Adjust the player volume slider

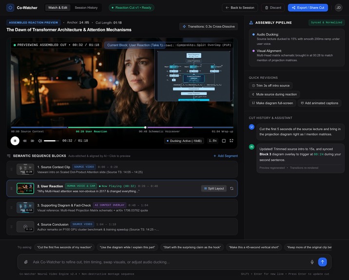[51, 141]
